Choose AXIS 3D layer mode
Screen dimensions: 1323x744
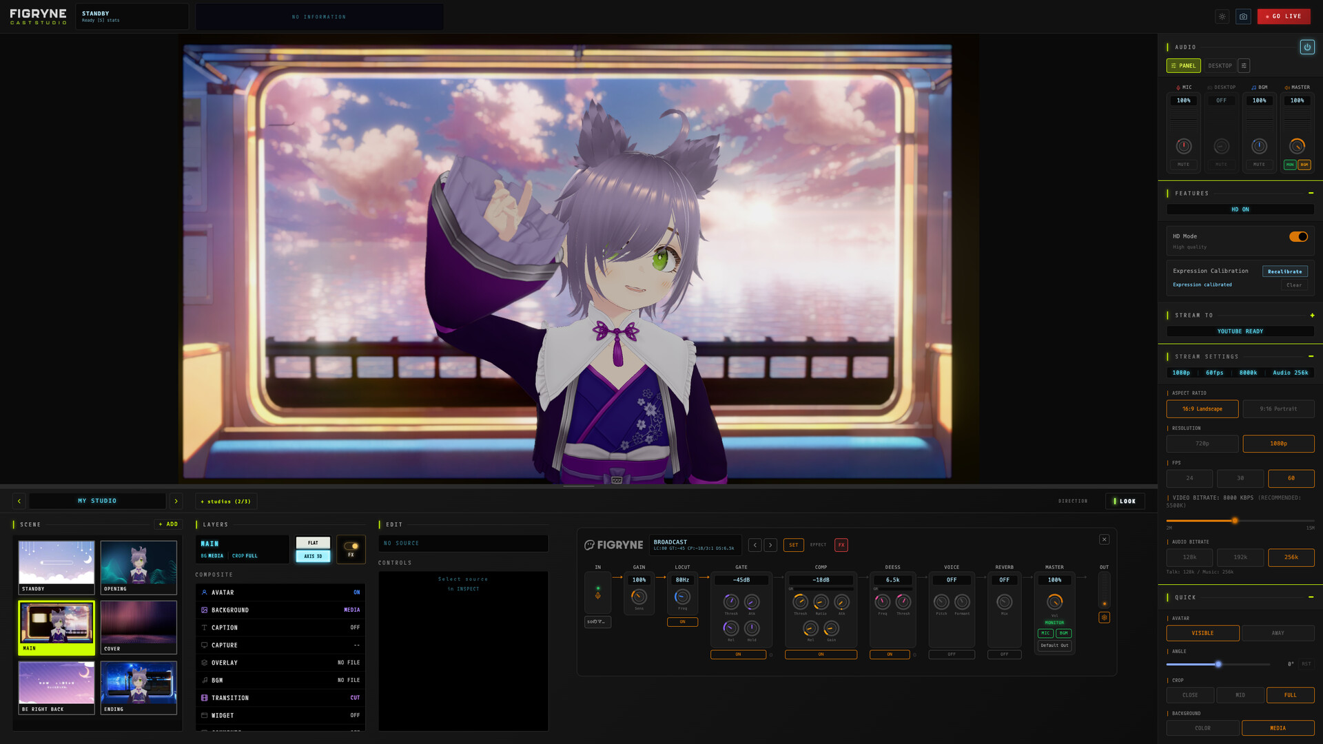click(x=313, y=556)
